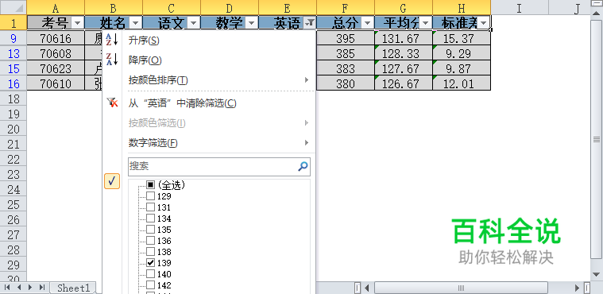
Task: Open the 平均分 column filter dropdown
Action: click(425, 24)
